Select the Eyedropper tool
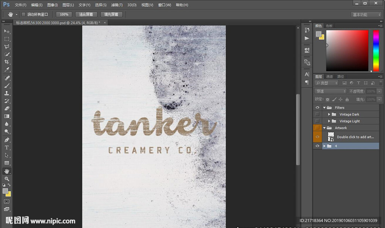 (x=7, y=69)
